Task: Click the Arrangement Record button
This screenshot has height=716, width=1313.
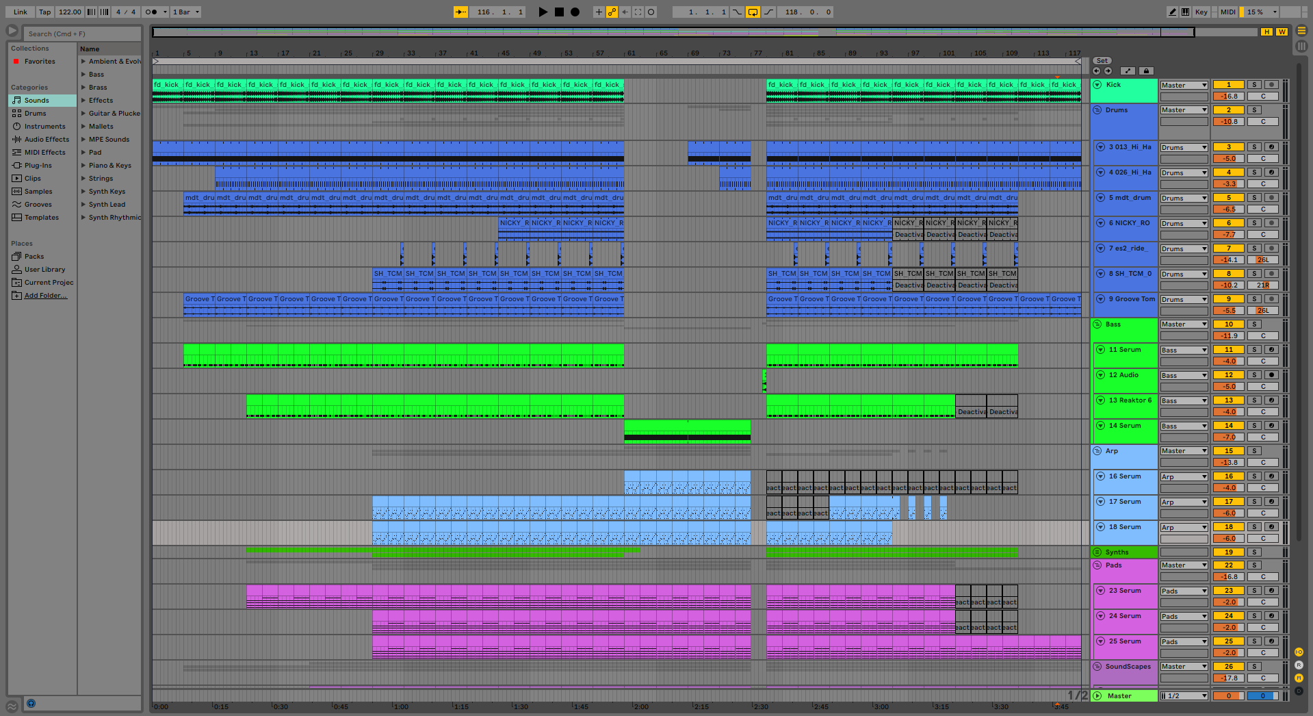Action: [x=575, y=12]
